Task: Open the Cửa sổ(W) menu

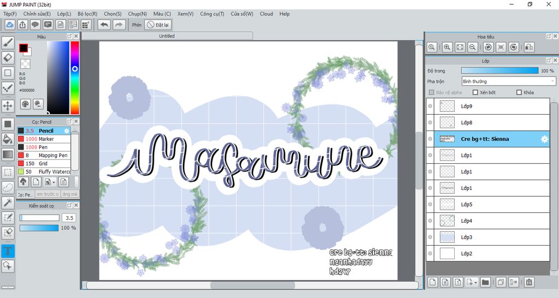Action: click(242, 14)
